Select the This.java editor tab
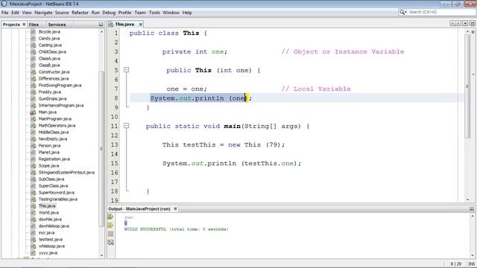The height and width of the screenshot is (268, 477). coord(124,24)
